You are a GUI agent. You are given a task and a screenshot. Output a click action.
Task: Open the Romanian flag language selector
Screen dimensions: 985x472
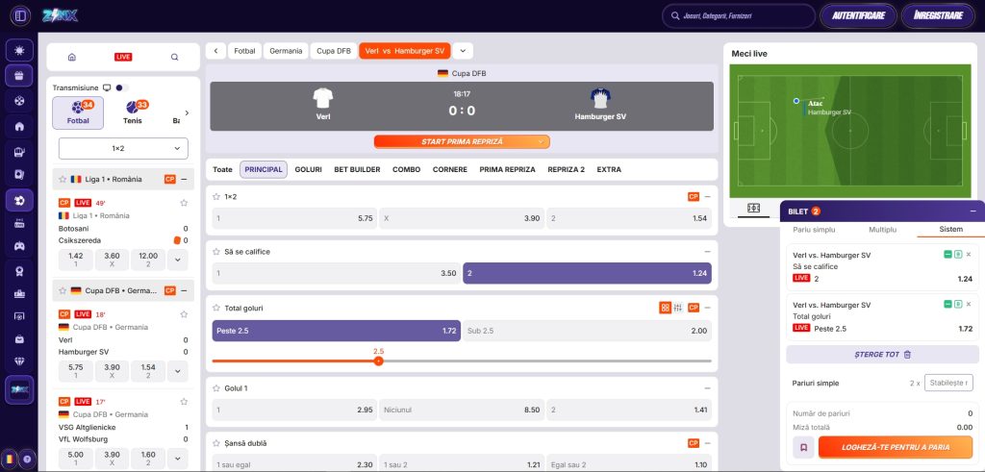tap(10, 459)
